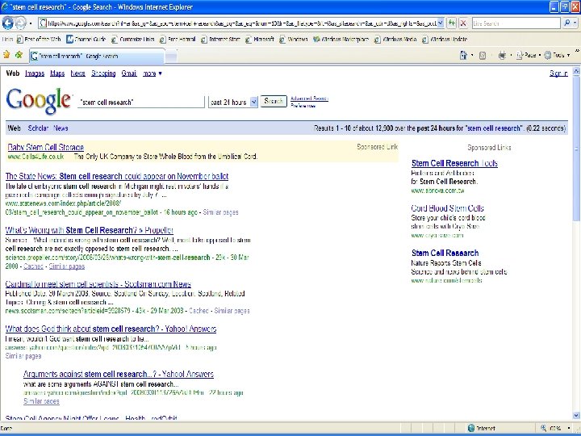This screenshot has height=436, width=581.
Task: Open Best of the Web links bar item
Action: [x=39, y=39]
